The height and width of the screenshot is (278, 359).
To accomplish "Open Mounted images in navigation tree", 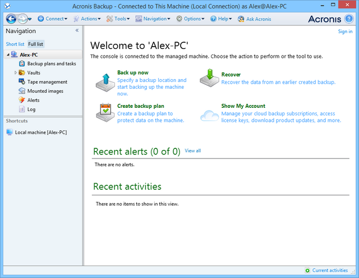I will (x=45, y=91).
